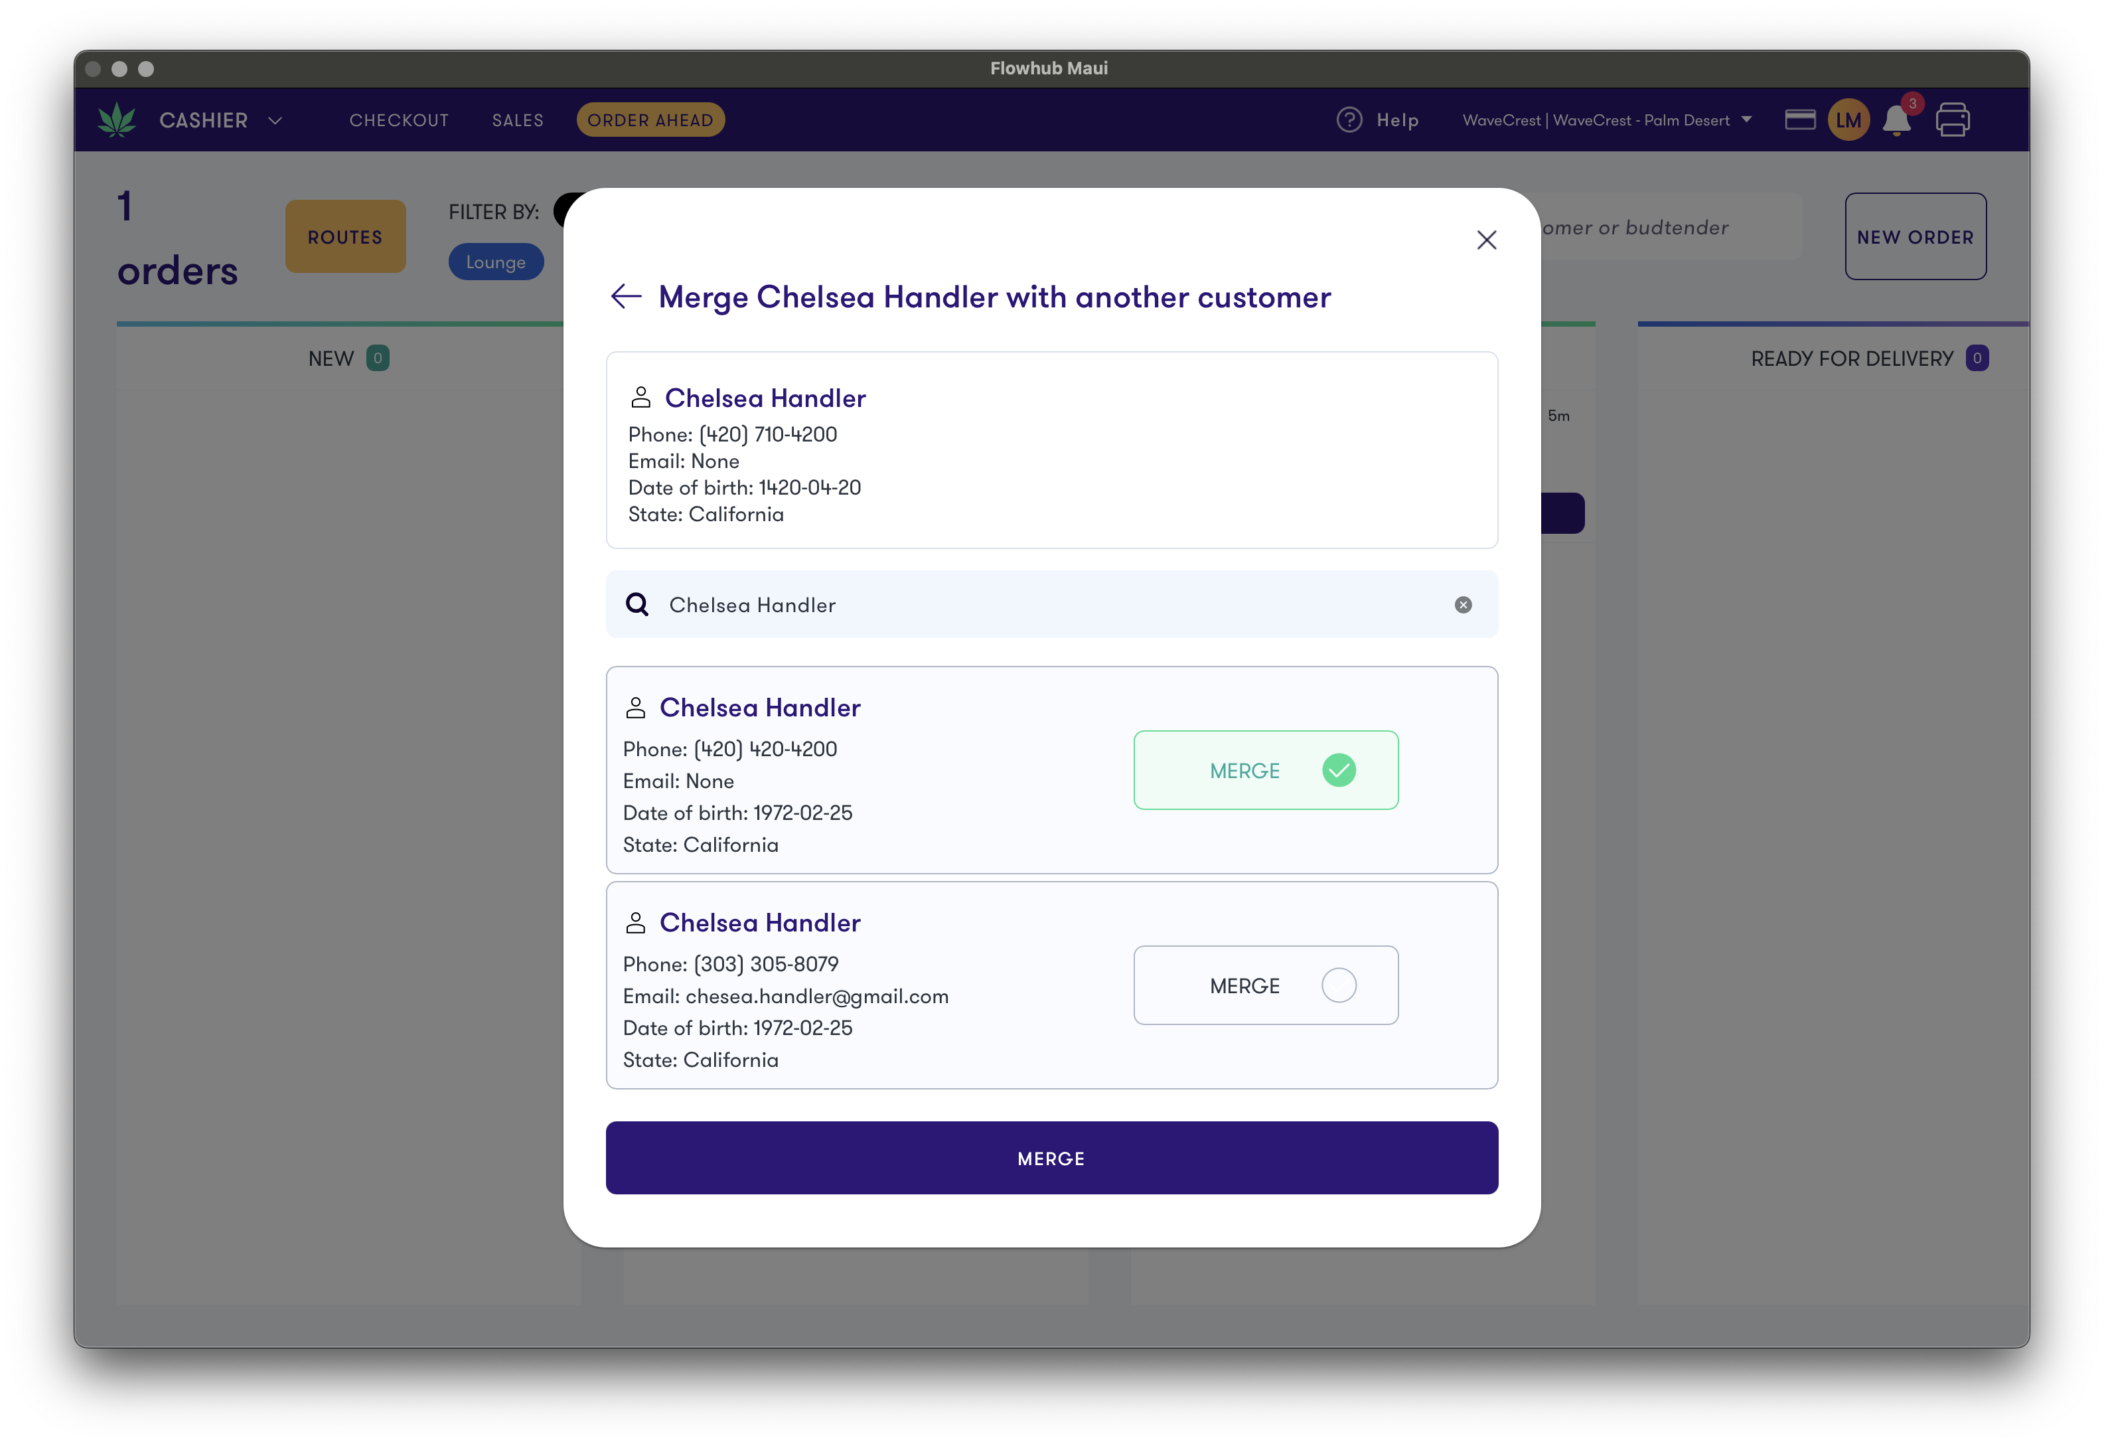The height and width of the screenshot is (1446, 2104).
Task: Click the customer or budtender search field
Action: coord(1671,228)
